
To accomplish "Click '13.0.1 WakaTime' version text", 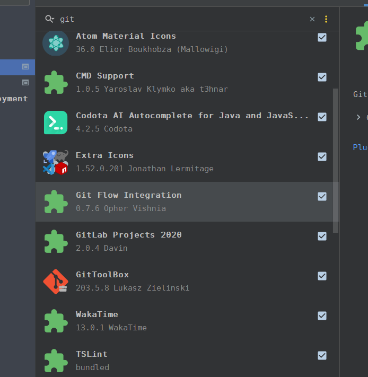I will point(111,328).
